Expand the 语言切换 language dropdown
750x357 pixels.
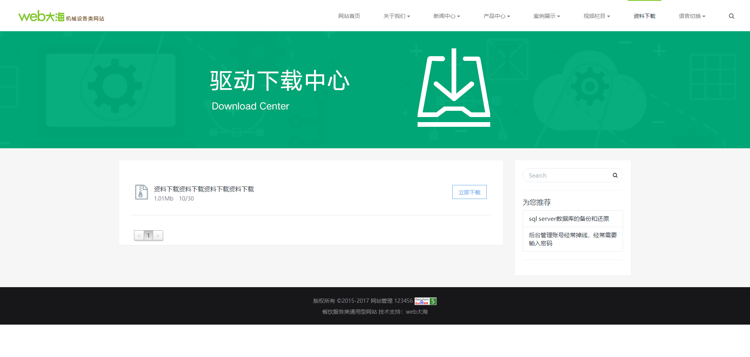pyautogui.click(x=692, y=16)
